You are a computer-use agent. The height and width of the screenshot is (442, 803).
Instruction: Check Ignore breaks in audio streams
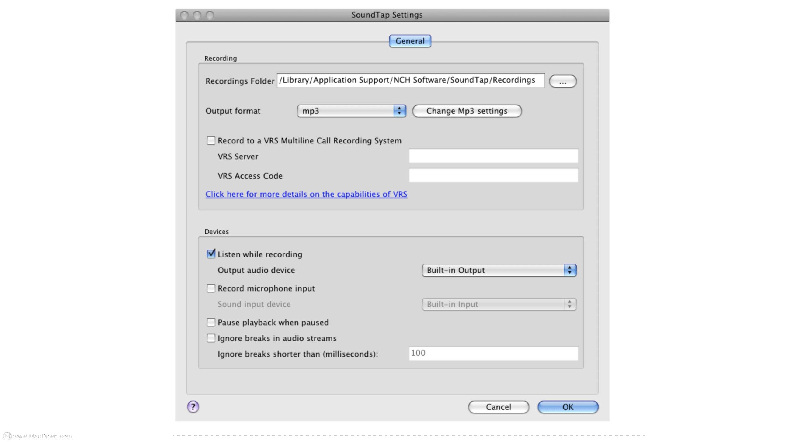pos(211,338)
